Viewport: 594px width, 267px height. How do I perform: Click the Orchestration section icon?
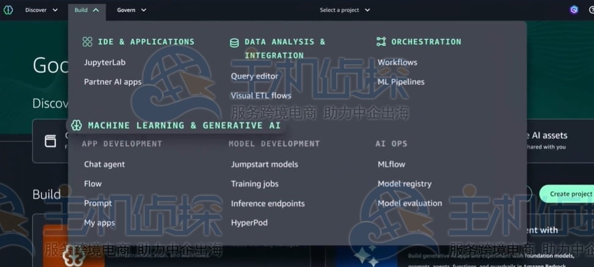coord(381,42)
